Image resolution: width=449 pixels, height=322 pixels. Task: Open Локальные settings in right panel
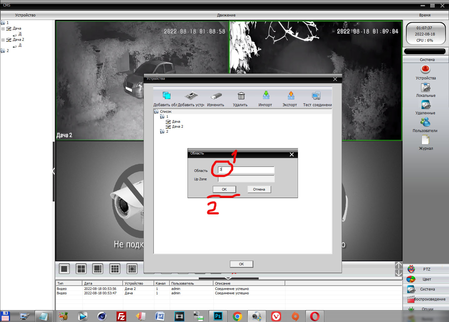[425, 88]
